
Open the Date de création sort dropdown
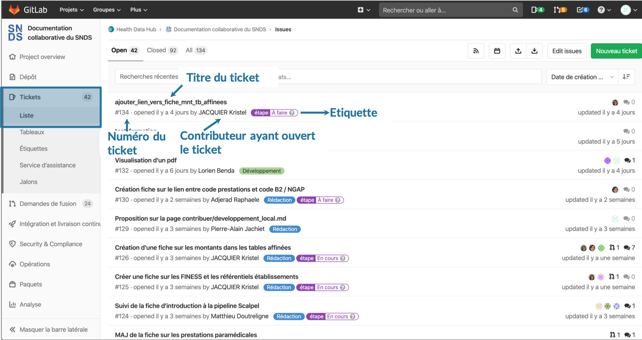click(x=582, y=77)
